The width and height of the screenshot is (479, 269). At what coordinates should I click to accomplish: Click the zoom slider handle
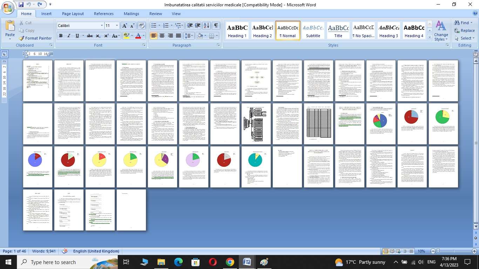[438, 251]
